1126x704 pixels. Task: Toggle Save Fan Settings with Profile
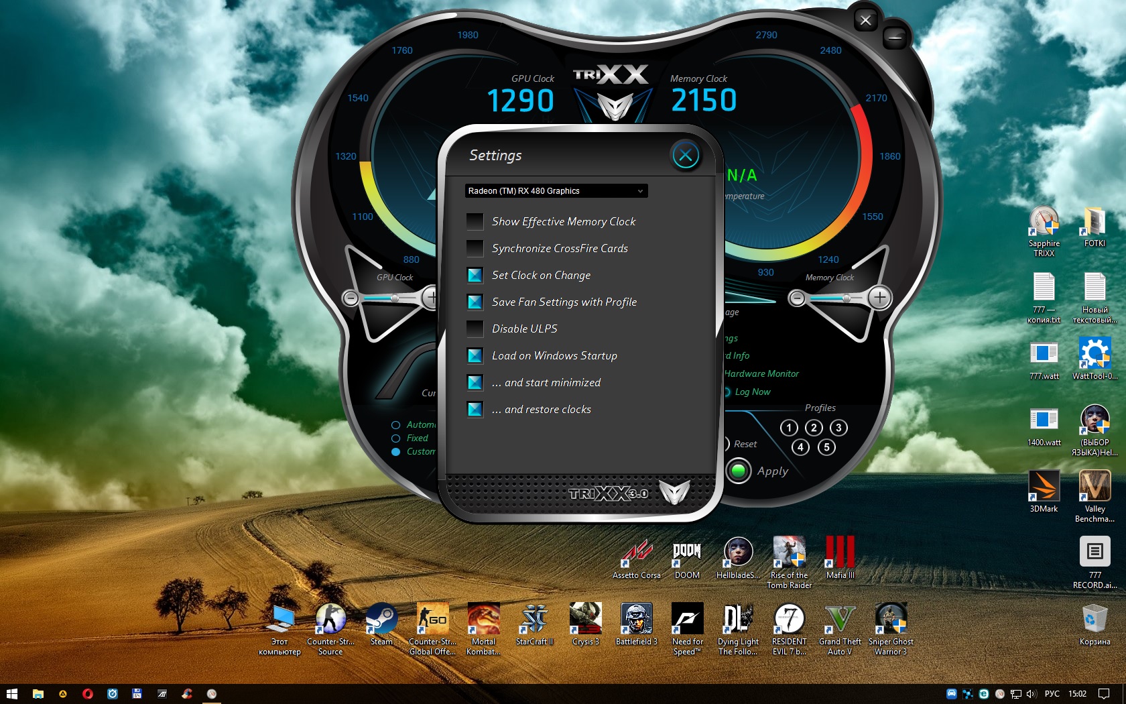475,302
